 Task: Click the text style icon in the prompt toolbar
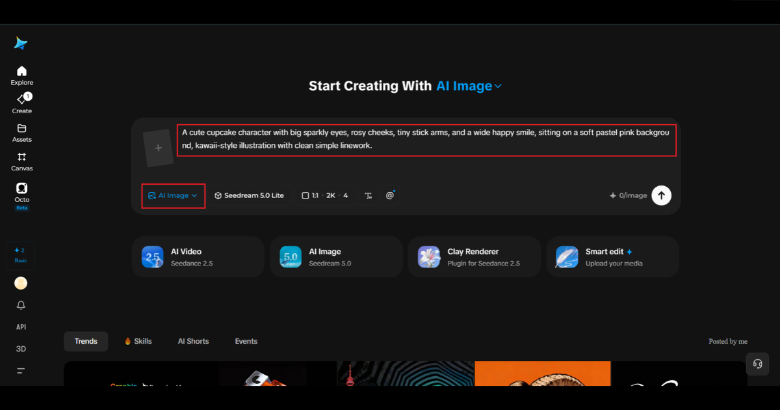369,195
